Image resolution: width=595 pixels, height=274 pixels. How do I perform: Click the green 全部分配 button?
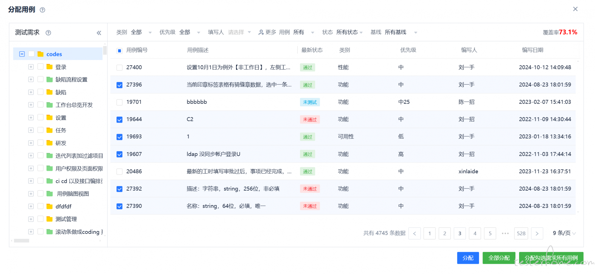(499, 258)
